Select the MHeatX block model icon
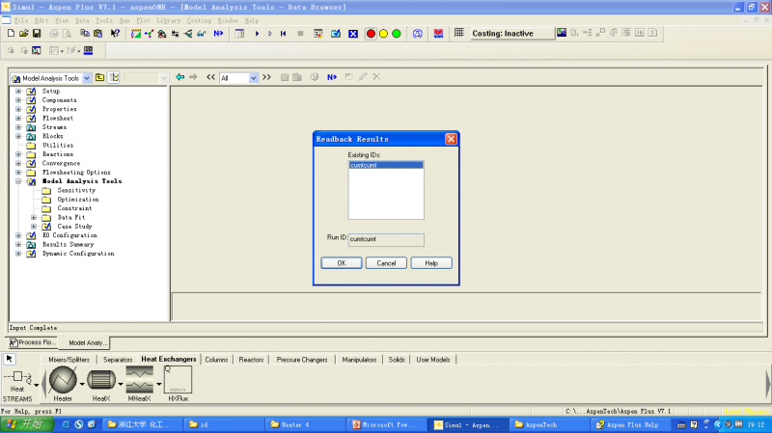 click(139, 379)
